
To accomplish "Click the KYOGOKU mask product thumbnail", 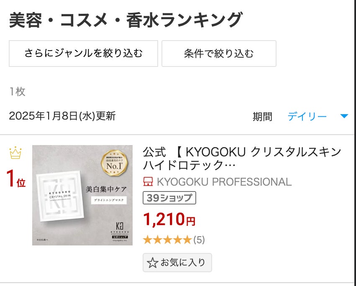I will [x=82, y=195].
